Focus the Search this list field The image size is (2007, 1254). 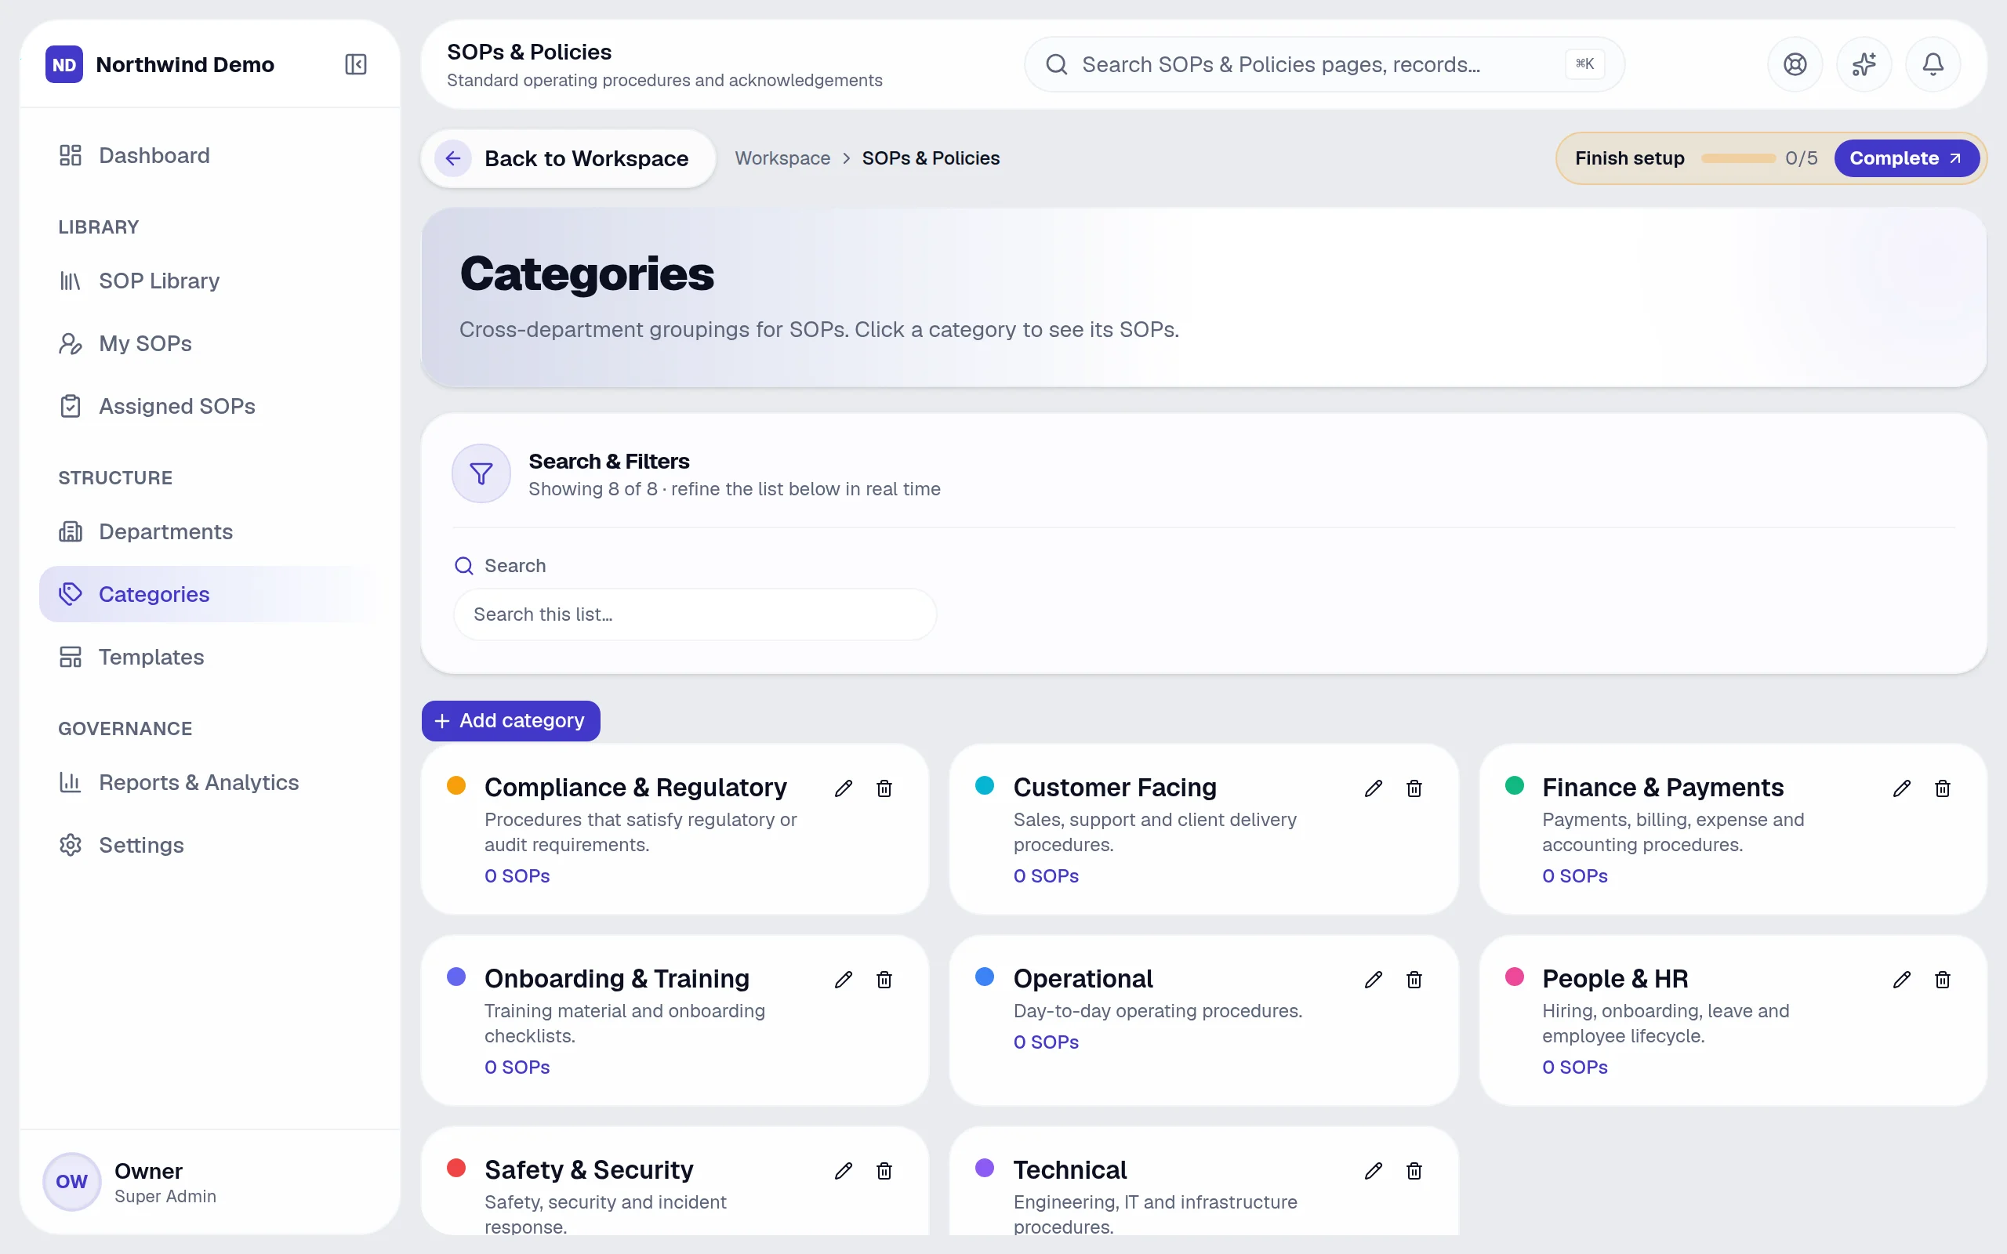pyautogui.click(x=695, y=614)
